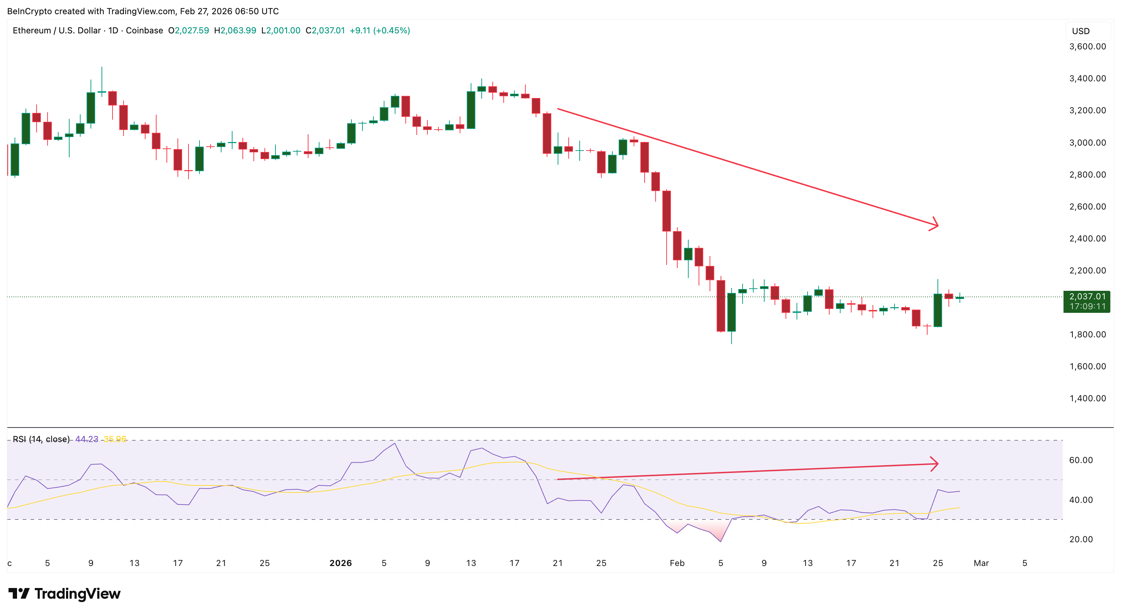The image size is (1121, 615).
Task: Click the Mar label on the time axis
Action: tap(982, 563)
